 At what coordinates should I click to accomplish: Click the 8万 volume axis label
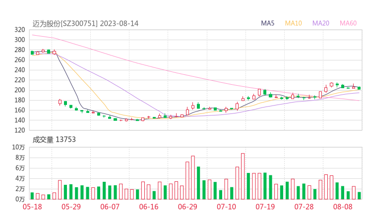tap(20, 158)
